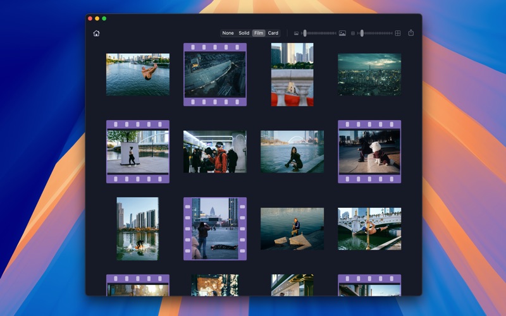This screenshot has height=316, width=506.
Task: Open the subway station red jacket photo
Action: pyautogui.click(x=215, y=152)
